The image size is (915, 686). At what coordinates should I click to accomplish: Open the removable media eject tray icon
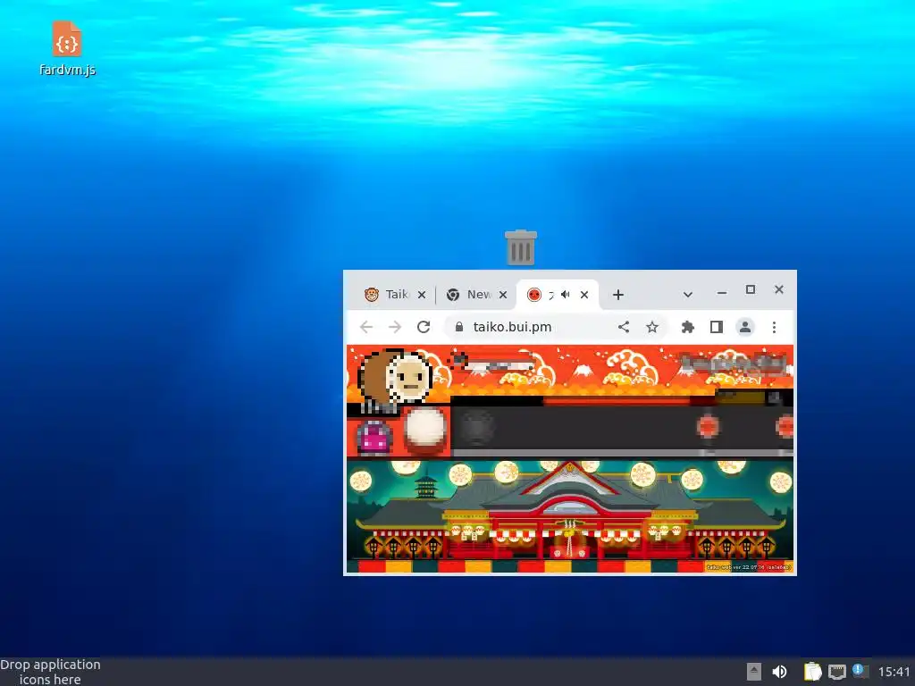754,672
